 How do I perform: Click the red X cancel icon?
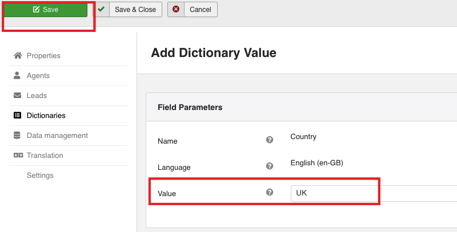click(176, 10)
